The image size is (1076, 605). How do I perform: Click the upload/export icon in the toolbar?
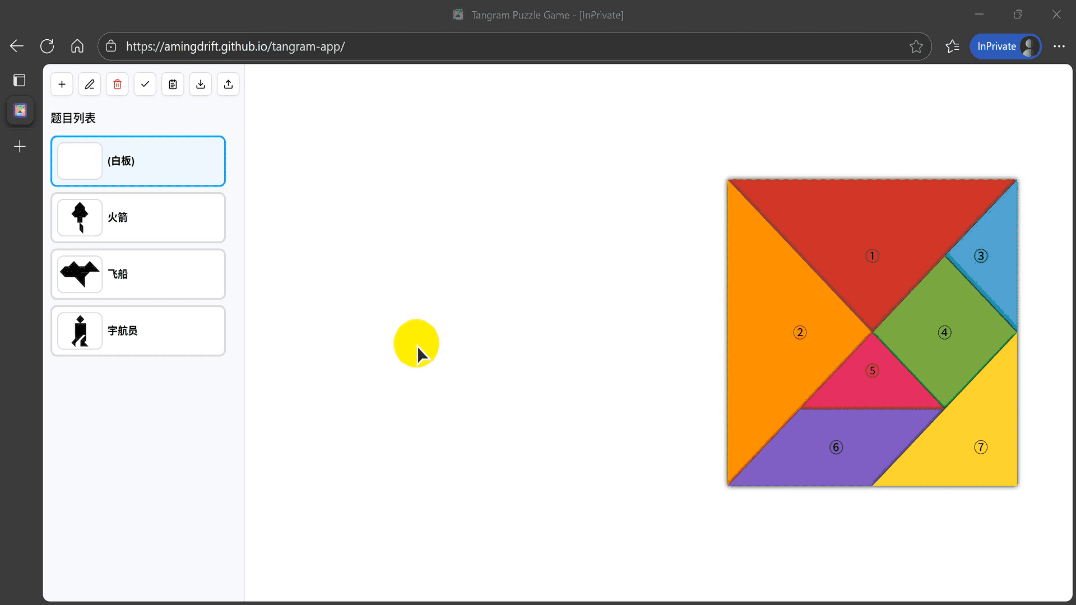(228, 85)
